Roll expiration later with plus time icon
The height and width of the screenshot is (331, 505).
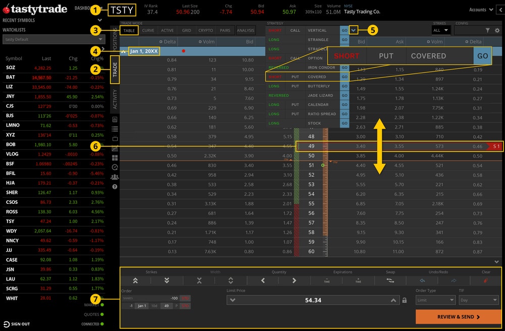(358, 281)
